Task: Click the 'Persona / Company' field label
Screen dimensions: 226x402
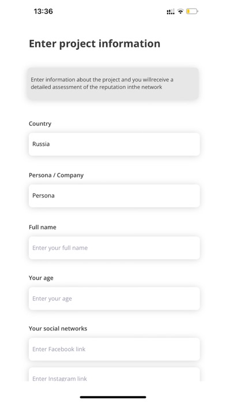Action: 56,175
